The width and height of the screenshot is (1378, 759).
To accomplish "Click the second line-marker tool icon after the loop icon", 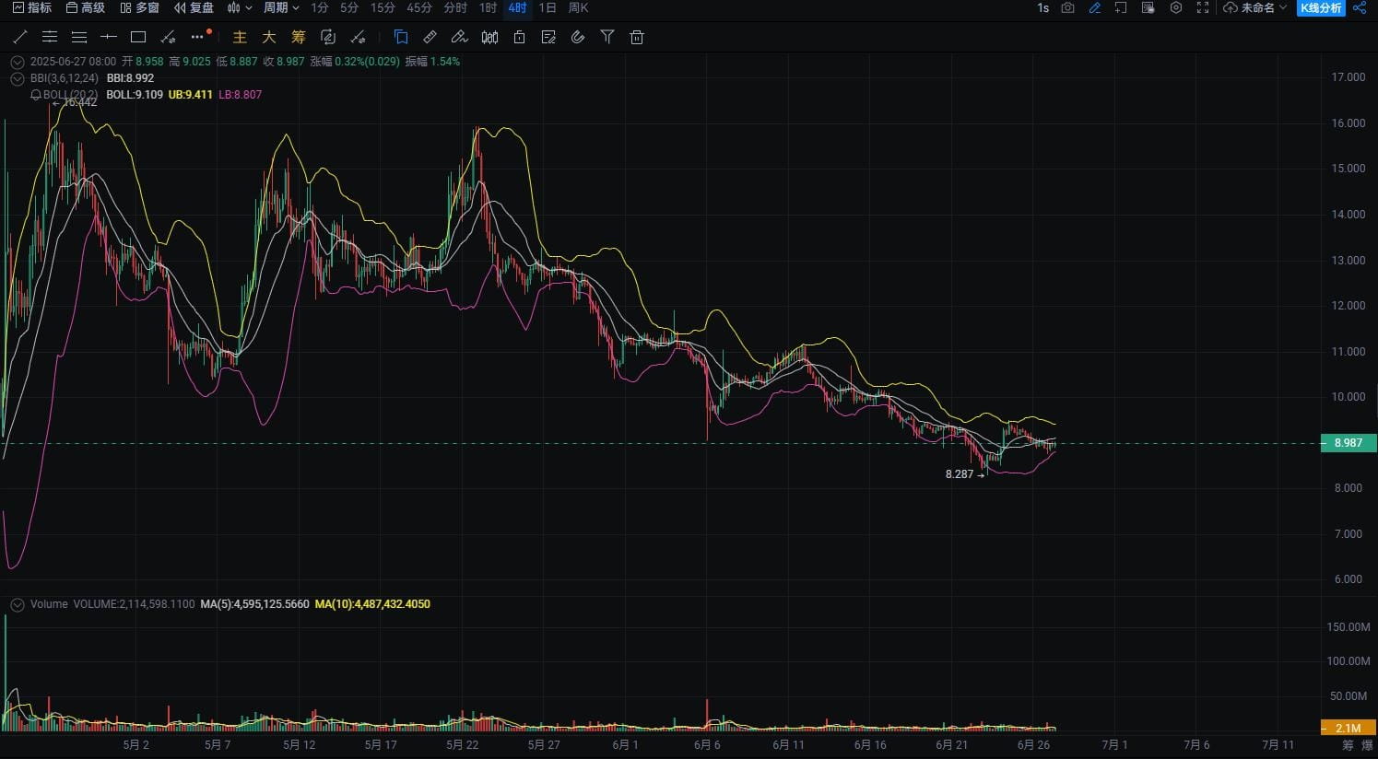I will 359,37.
